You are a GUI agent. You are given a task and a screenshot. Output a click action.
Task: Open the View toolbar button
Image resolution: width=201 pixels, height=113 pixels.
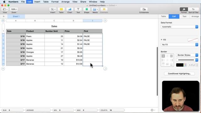[5, 9]
